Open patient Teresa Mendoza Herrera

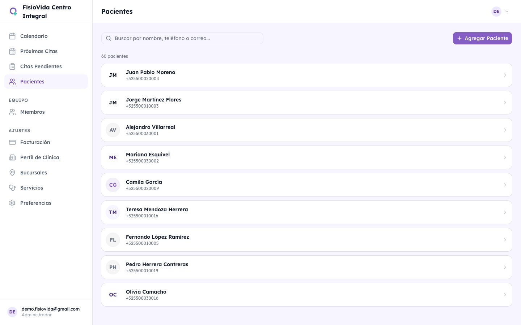157,210
